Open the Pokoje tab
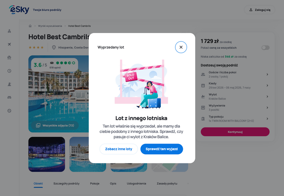 pyautogui.click(x=95, y=184)
